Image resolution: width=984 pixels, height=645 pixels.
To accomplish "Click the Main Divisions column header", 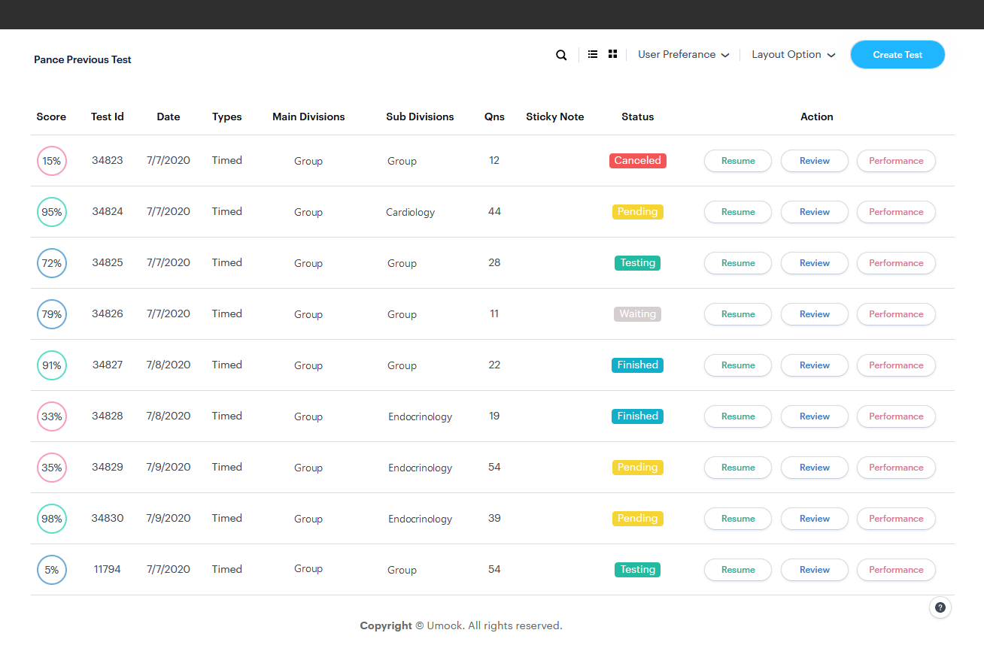I will pos(308,117).
